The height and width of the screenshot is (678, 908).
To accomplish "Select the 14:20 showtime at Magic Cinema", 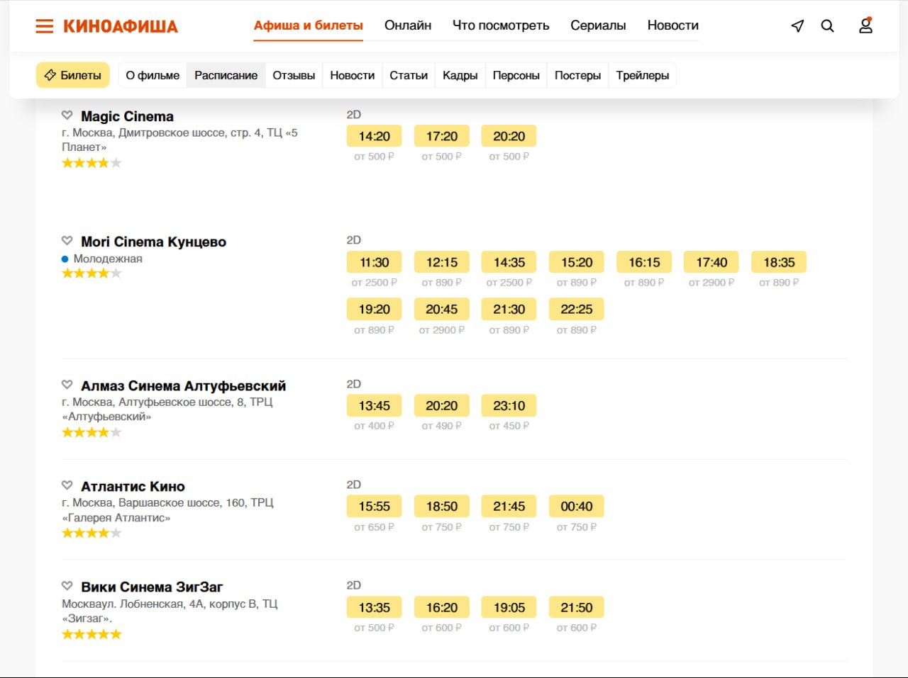I will [374, 136].
